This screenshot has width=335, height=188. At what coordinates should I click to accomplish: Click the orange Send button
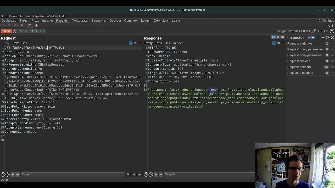click(x=6, y=31)
